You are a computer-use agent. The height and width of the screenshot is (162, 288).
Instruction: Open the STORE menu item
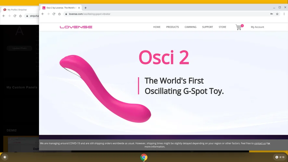coord(222,27)
